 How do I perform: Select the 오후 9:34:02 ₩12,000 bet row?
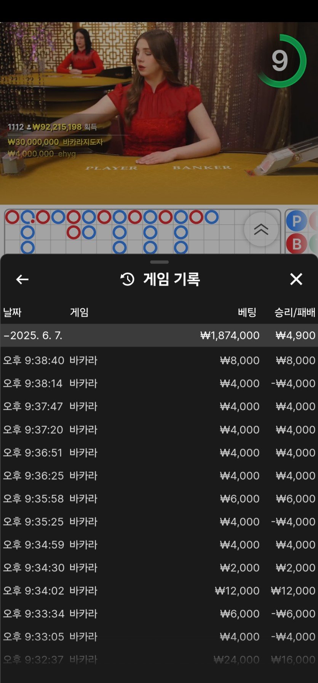(159, 591)
